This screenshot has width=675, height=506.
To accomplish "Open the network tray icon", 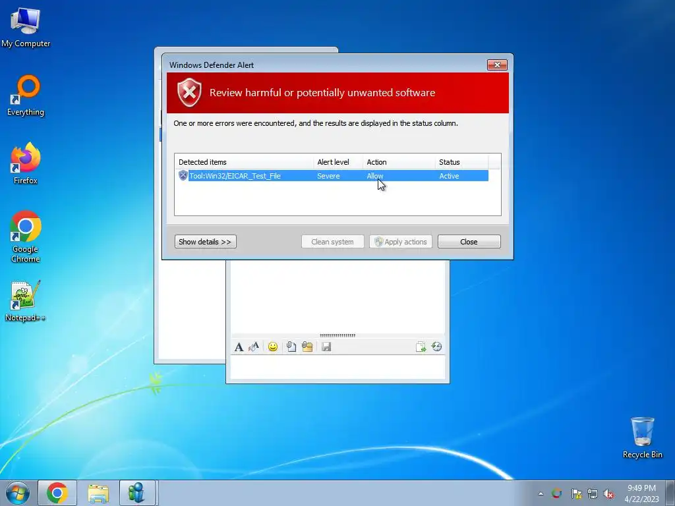I will point(593,493).
